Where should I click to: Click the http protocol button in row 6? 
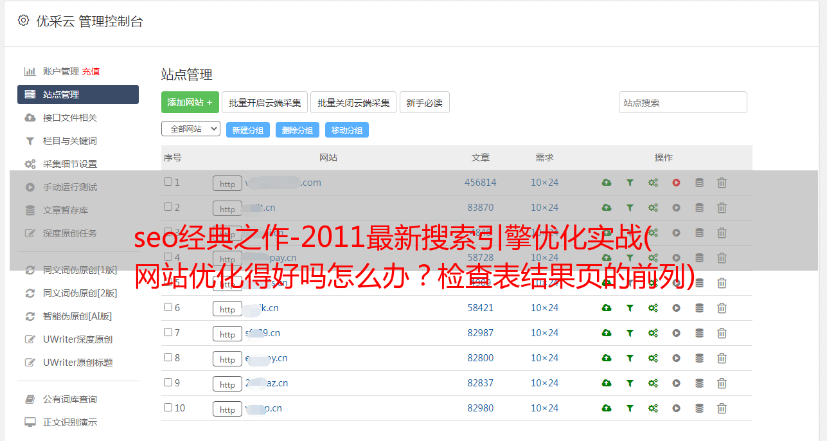[x=227, y=309]
